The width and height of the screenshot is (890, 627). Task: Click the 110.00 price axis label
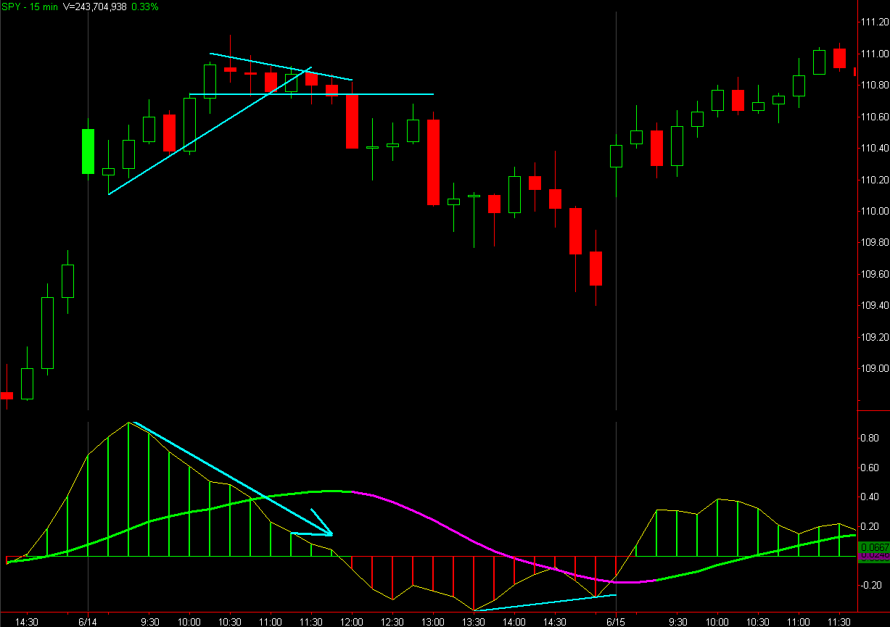coord(874,211)
